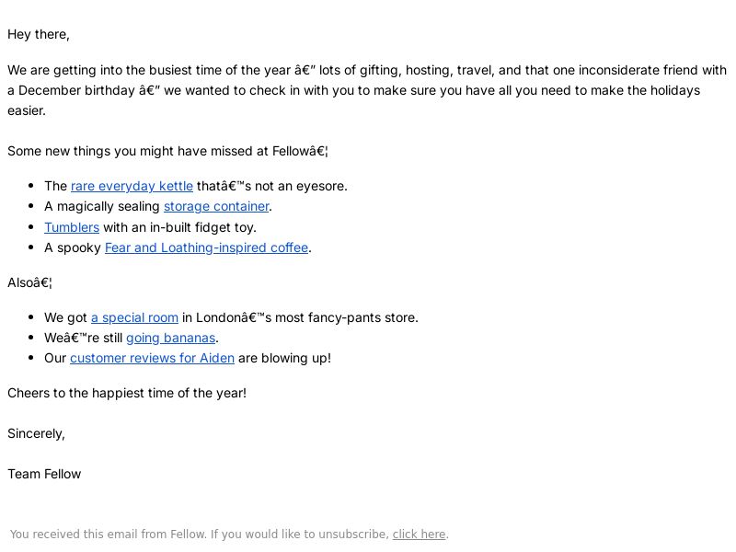Viewport: 736px width, 552px height.
Task: Click 'Some new things you might have missed' line
Action: (x=167, y=151)
